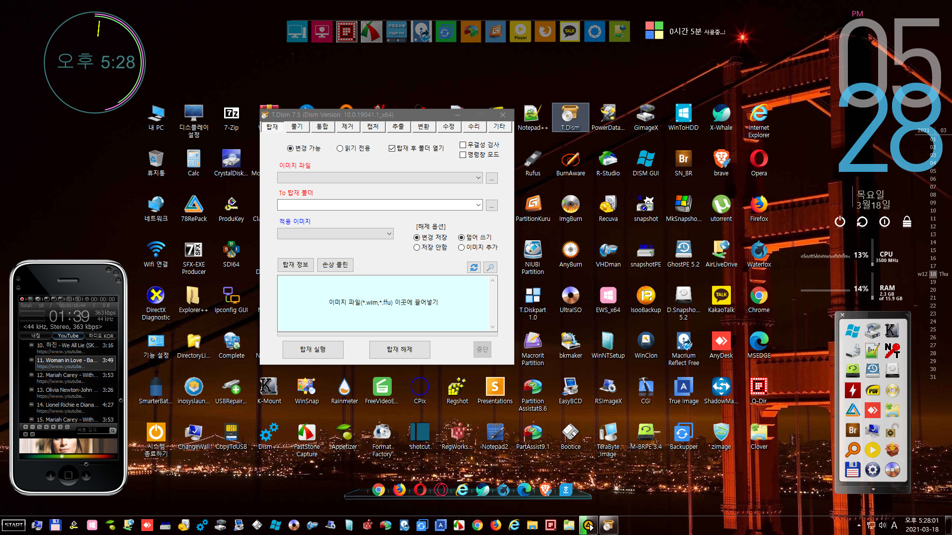Click the system tray clock 오후 5:28:01

point(922,521)
